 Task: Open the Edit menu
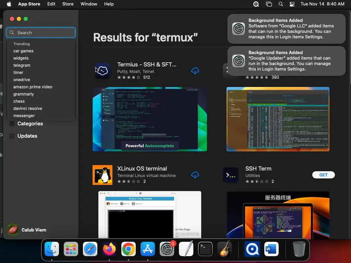[x=51, y=4]
